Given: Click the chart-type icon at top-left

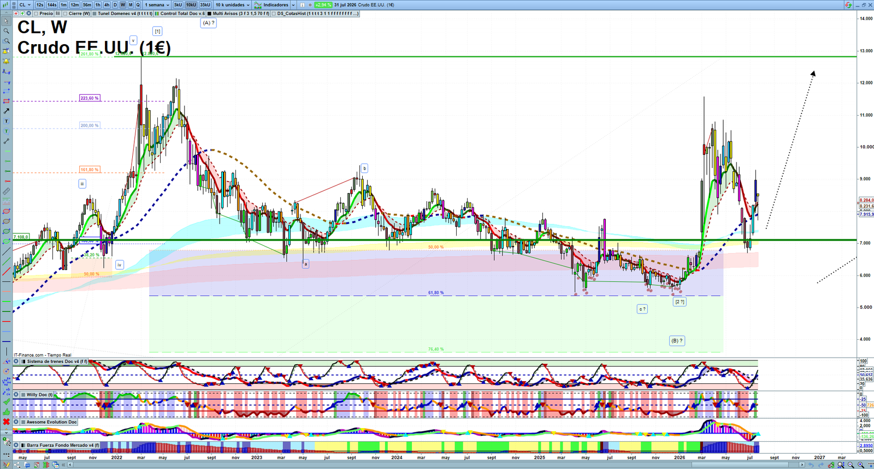Looking at the screenshot, I should (5, 5).
